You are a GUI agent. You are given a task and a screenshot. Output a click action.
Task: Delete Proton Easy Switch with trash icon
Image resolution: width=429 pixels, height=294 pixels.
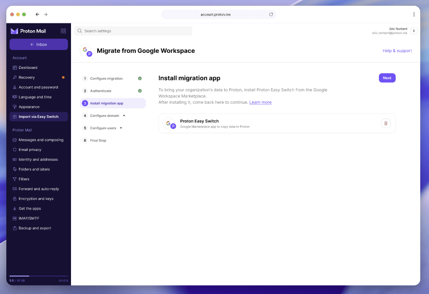(x=386, y=123)
